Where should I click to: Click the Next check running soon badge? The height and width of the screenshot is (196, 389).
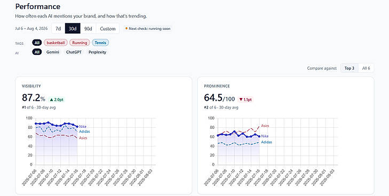tap(148, 28)
